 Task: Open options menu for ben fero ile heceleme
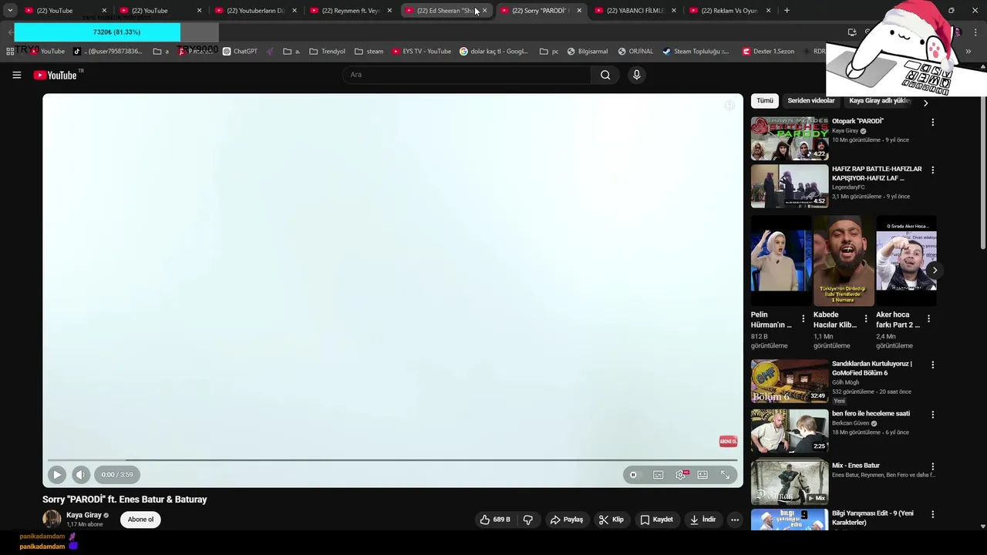click(932, 415)
